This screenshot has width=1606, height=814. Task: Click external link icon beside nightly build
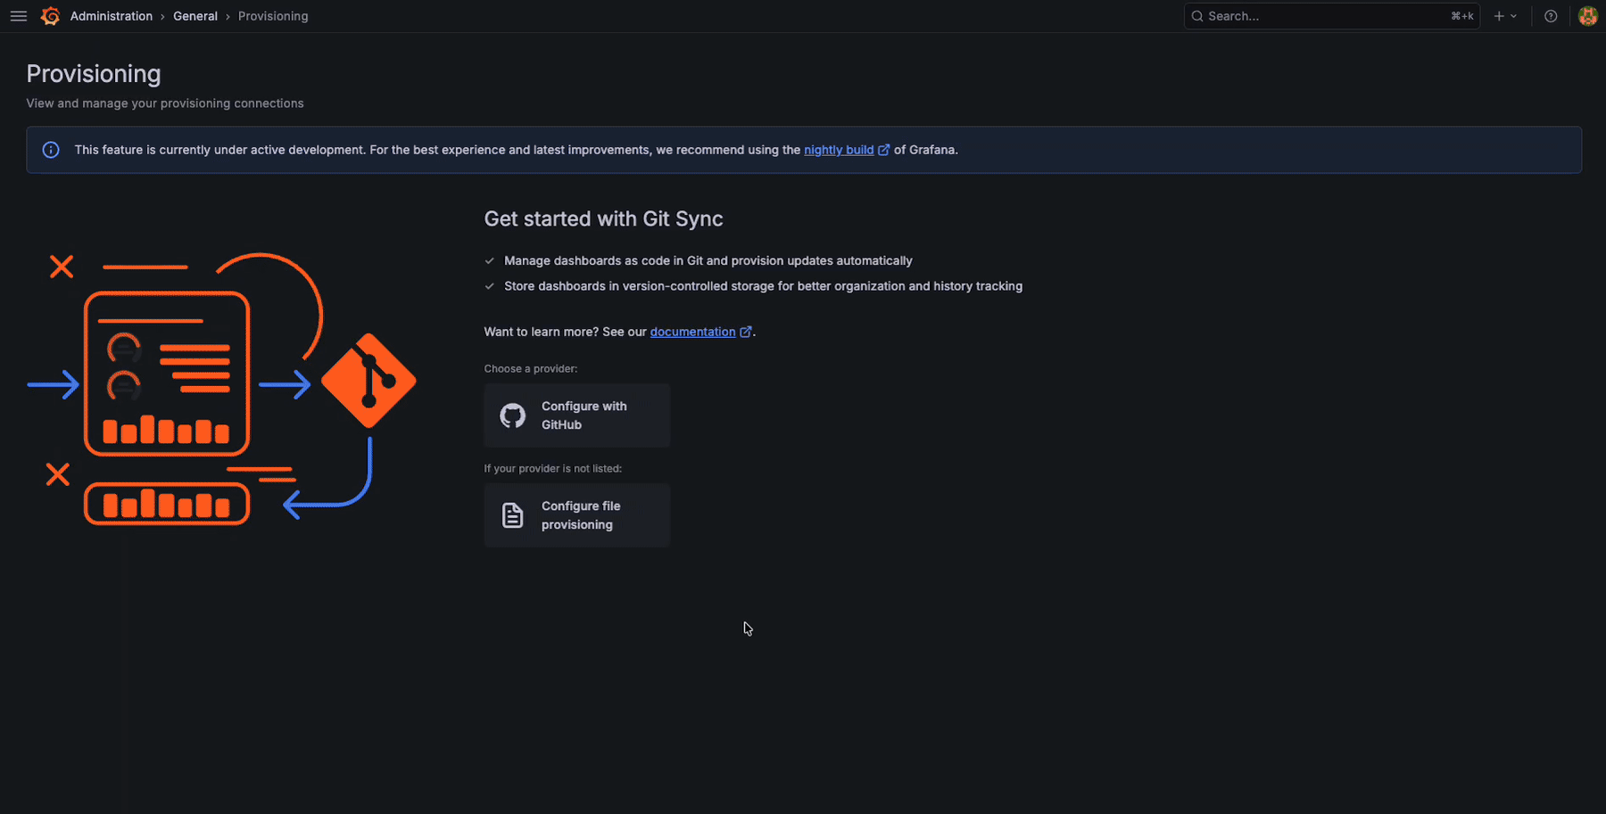click(x=884, y=150)
